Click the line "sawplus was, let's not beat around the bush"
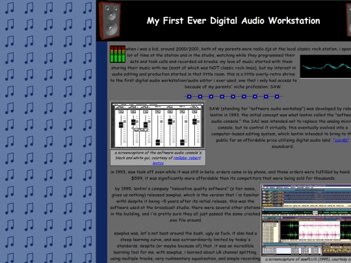Viewport: 351px width, 263px height. tap(185, 233)
